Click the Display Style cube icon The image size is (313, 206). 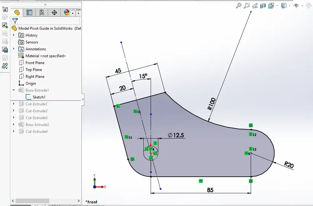click(x=284, y=6)
